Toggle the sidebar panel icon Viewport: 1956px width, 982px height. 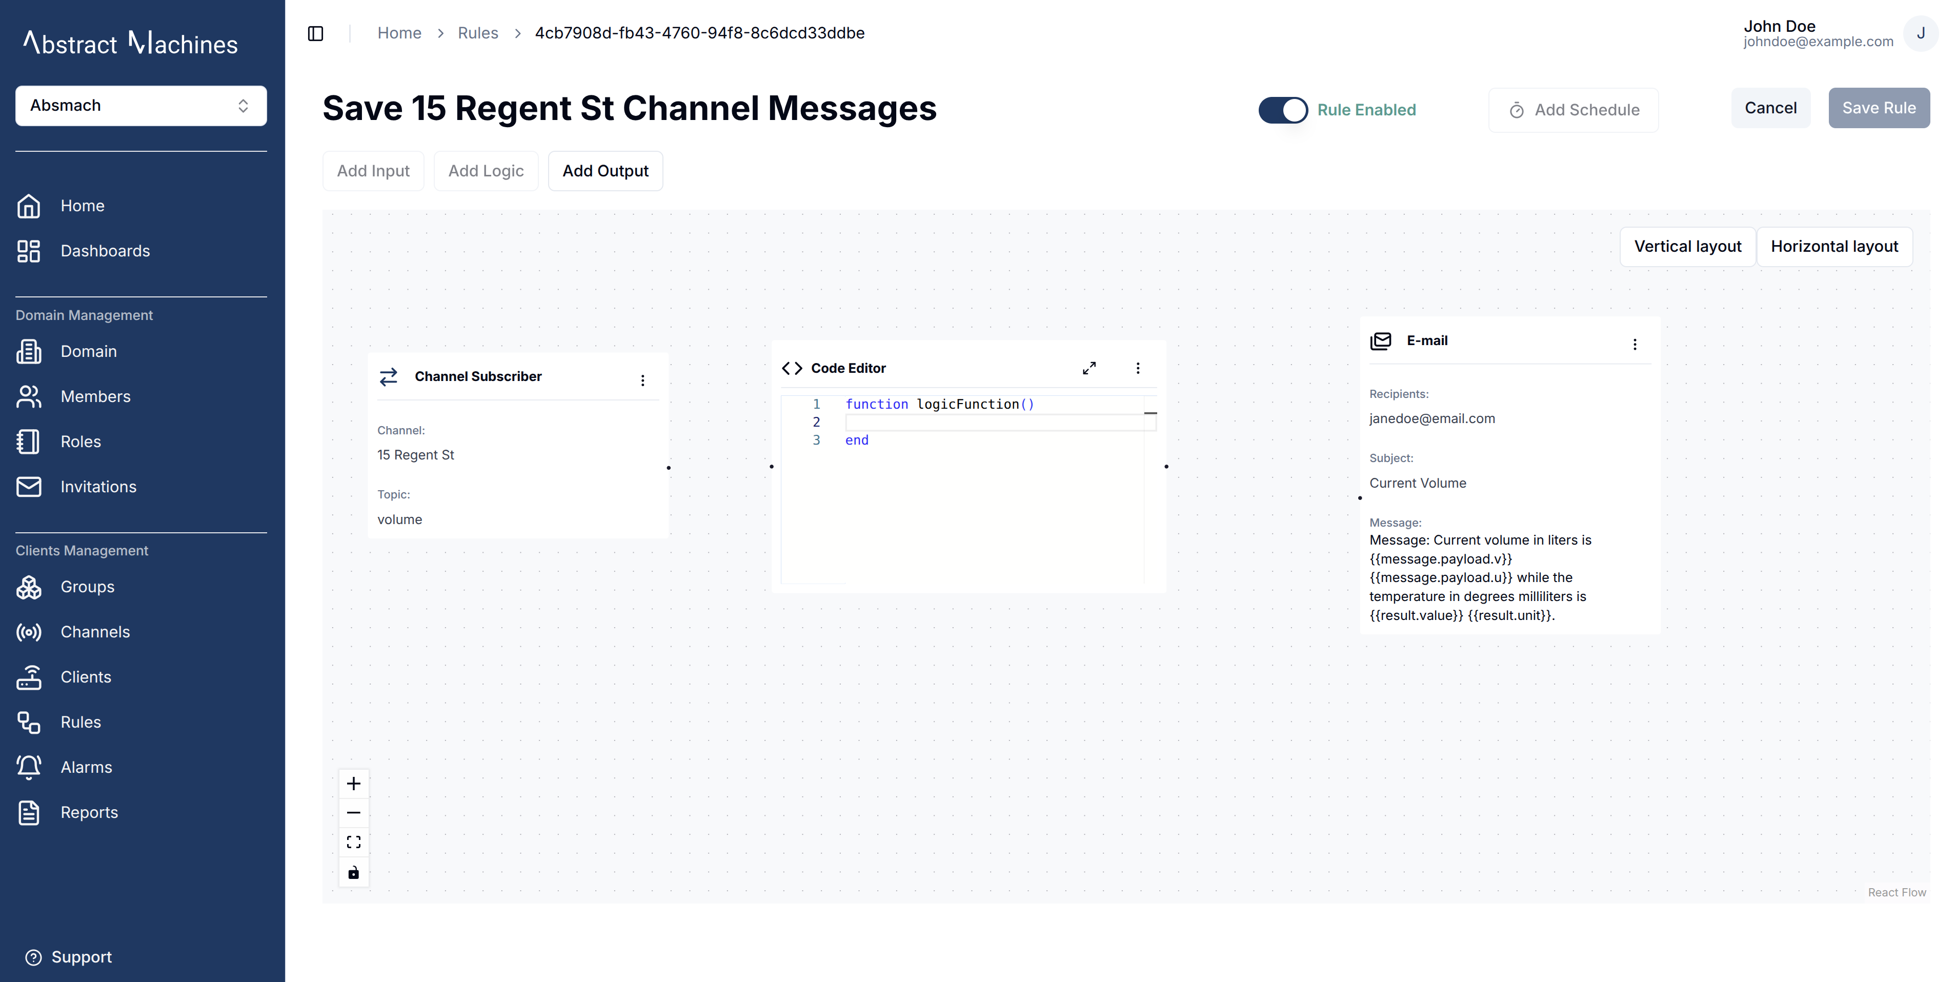[x=316, y=33]
